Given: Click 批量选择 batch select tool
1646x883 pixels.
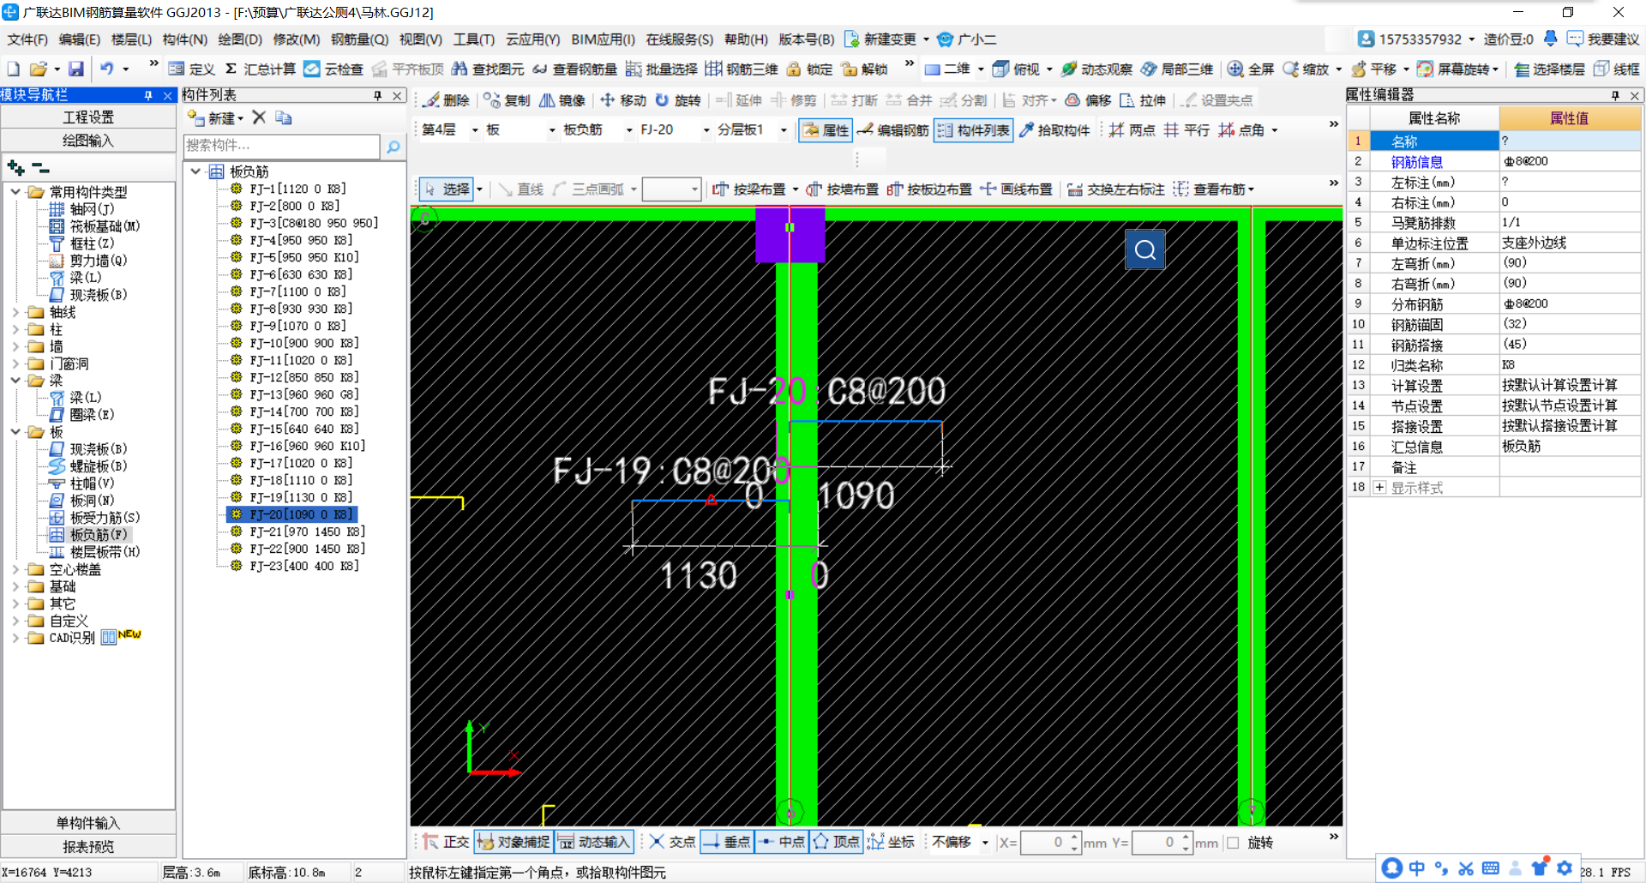Looking at the screenshot, I should tap(662, 69).
